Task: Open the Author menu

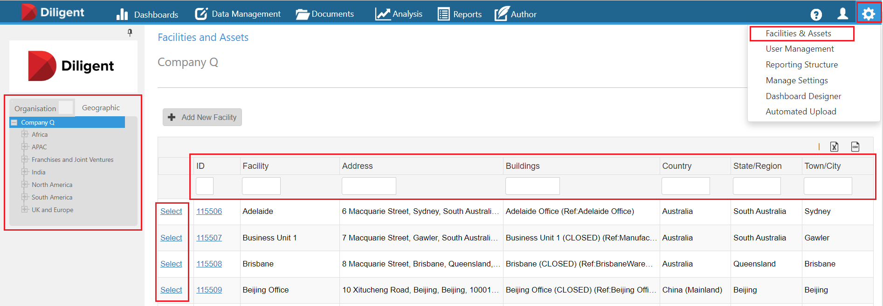Action: point(516,14)
